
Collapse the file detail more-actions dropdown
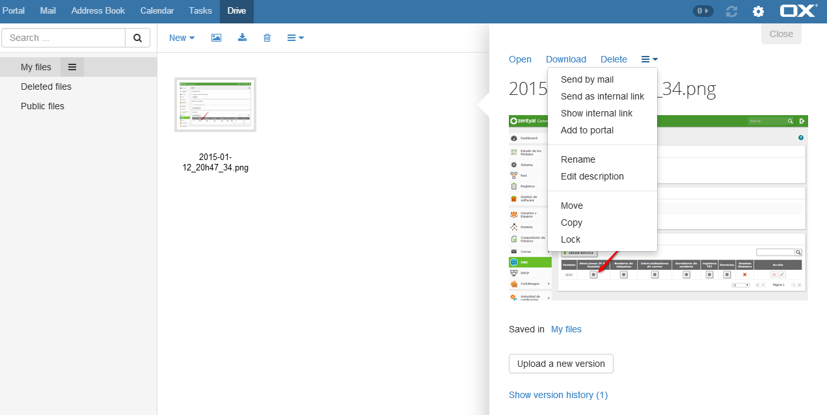pos(649,59)
